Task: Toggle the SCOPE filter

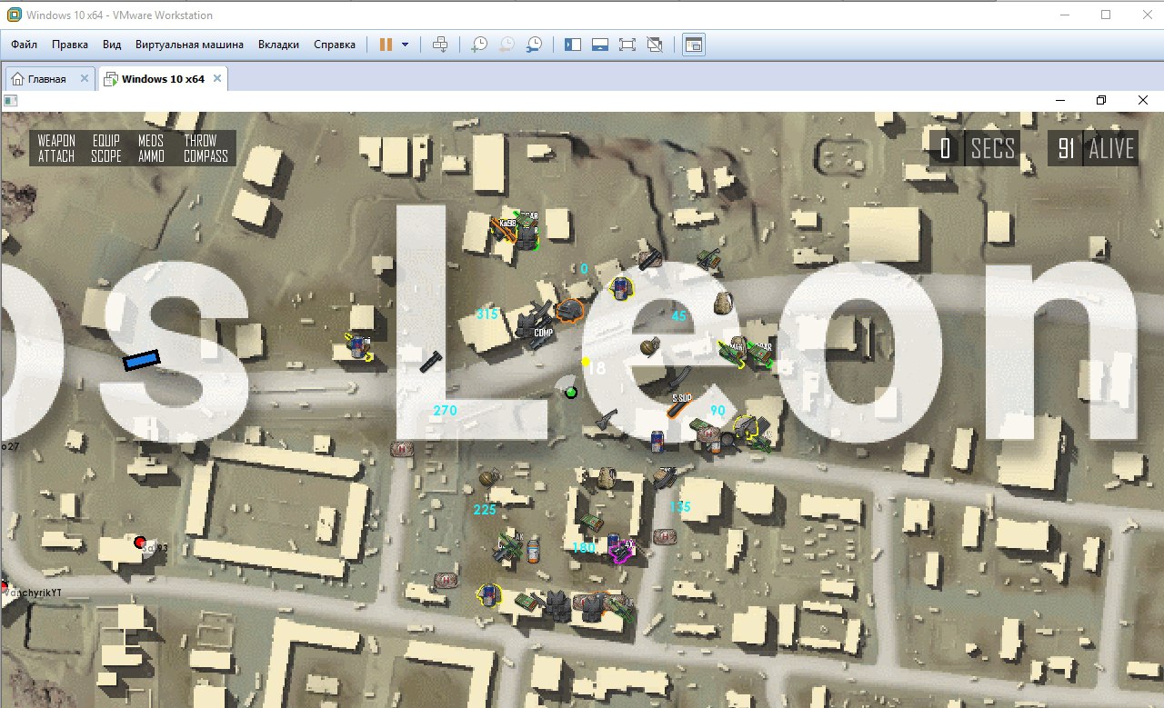Action: tap(106, 156)
